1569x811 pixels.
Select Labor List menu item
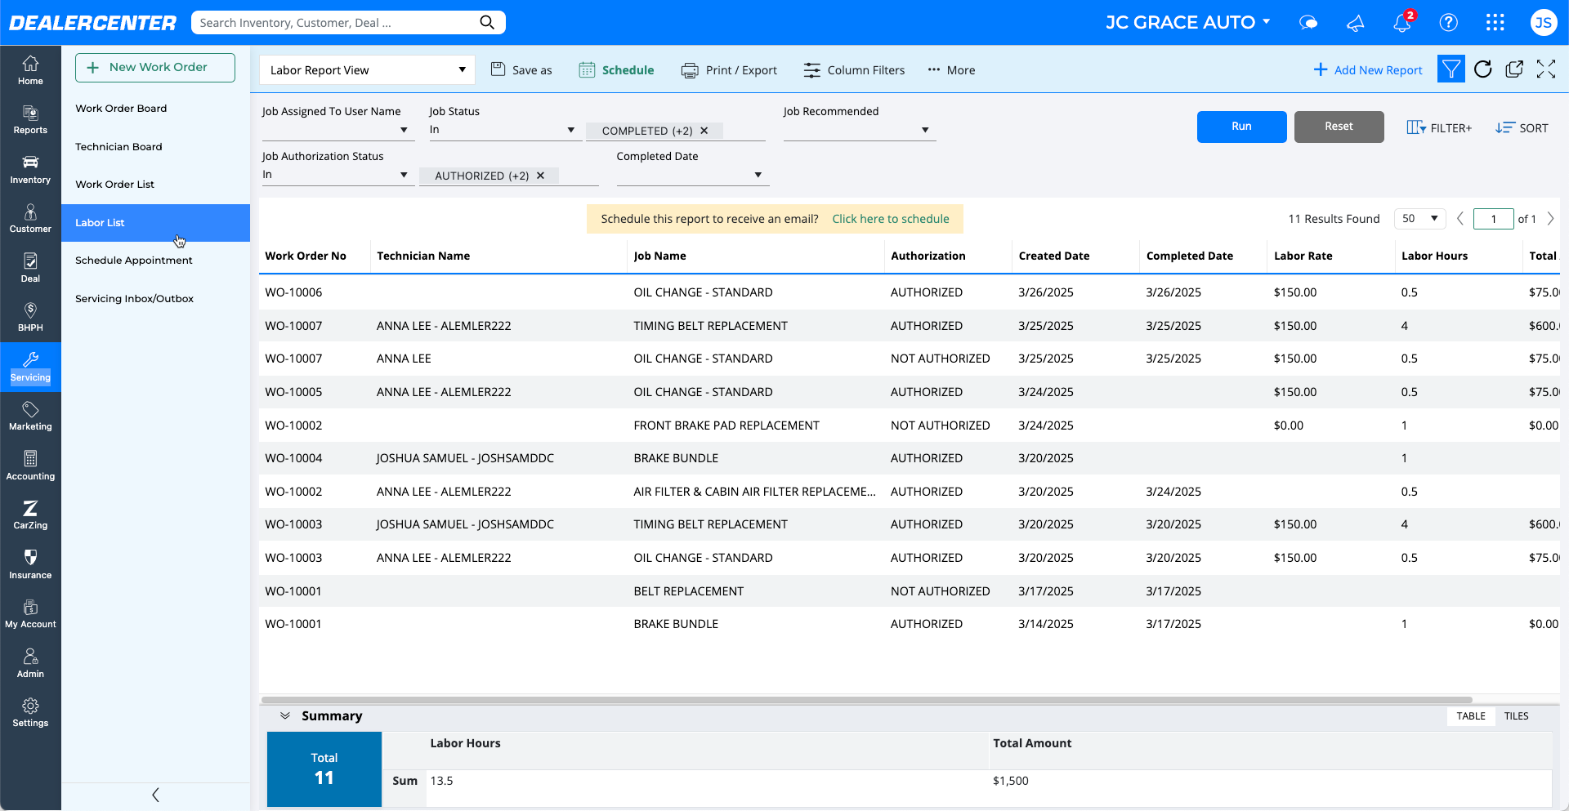coord(155,223)
